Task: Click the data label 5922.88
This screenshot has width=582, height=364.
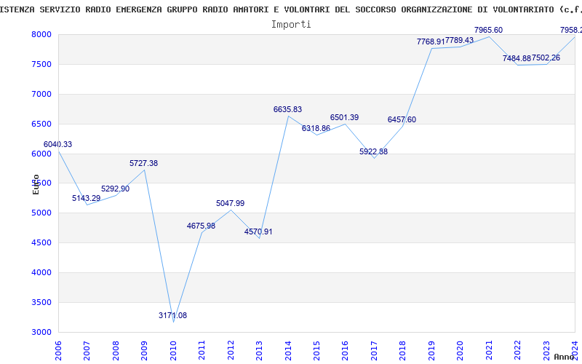Action: tap(373, 151)
